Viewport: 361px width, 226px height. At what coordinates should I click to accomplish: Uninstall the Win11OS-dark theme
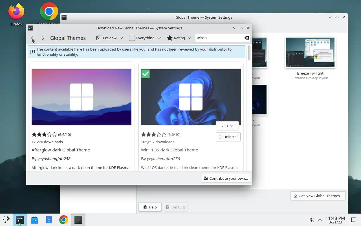coord(228,137)
